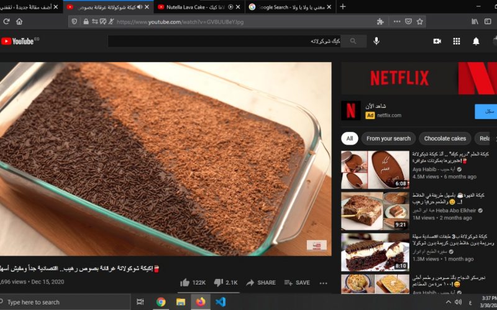The width and height of the screenshot is (497, 310).
Task: Open the 6:08 dream cake video thumbnail
Action: pyautogui.click(x=375, y=169)
